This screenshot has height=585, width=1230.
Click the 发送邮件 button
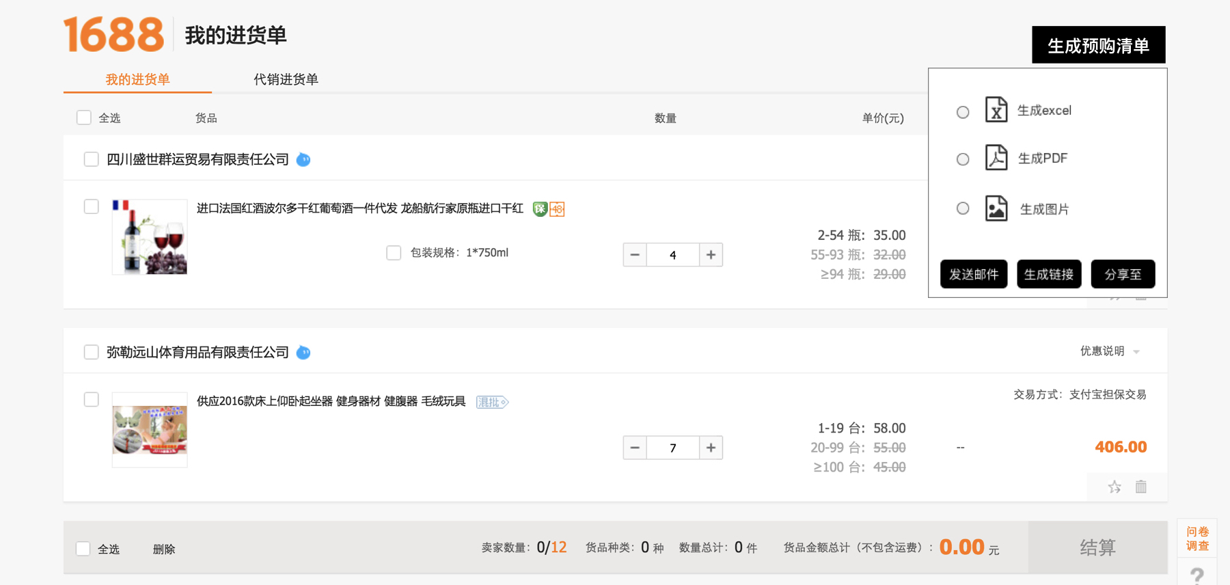click(973, 274)
